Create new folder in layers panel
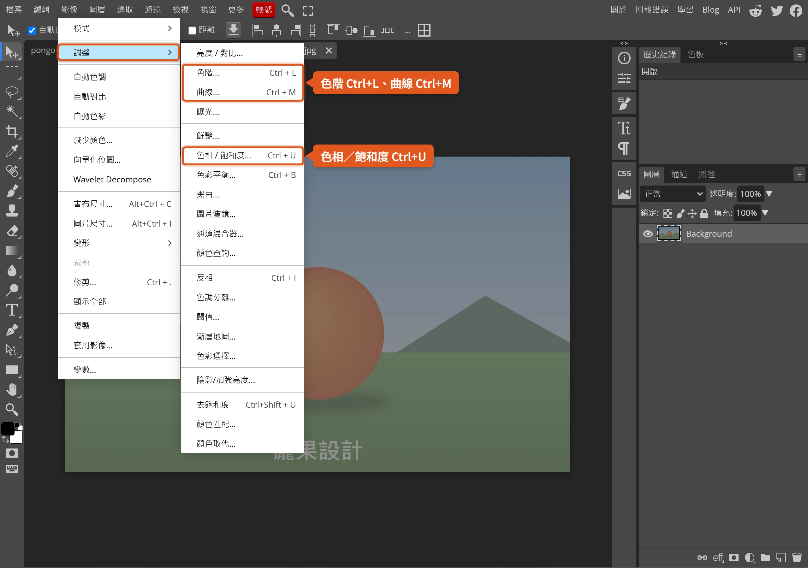Image resolution: width=808 pixels, height=568 pixels. (x=765, y=558)
